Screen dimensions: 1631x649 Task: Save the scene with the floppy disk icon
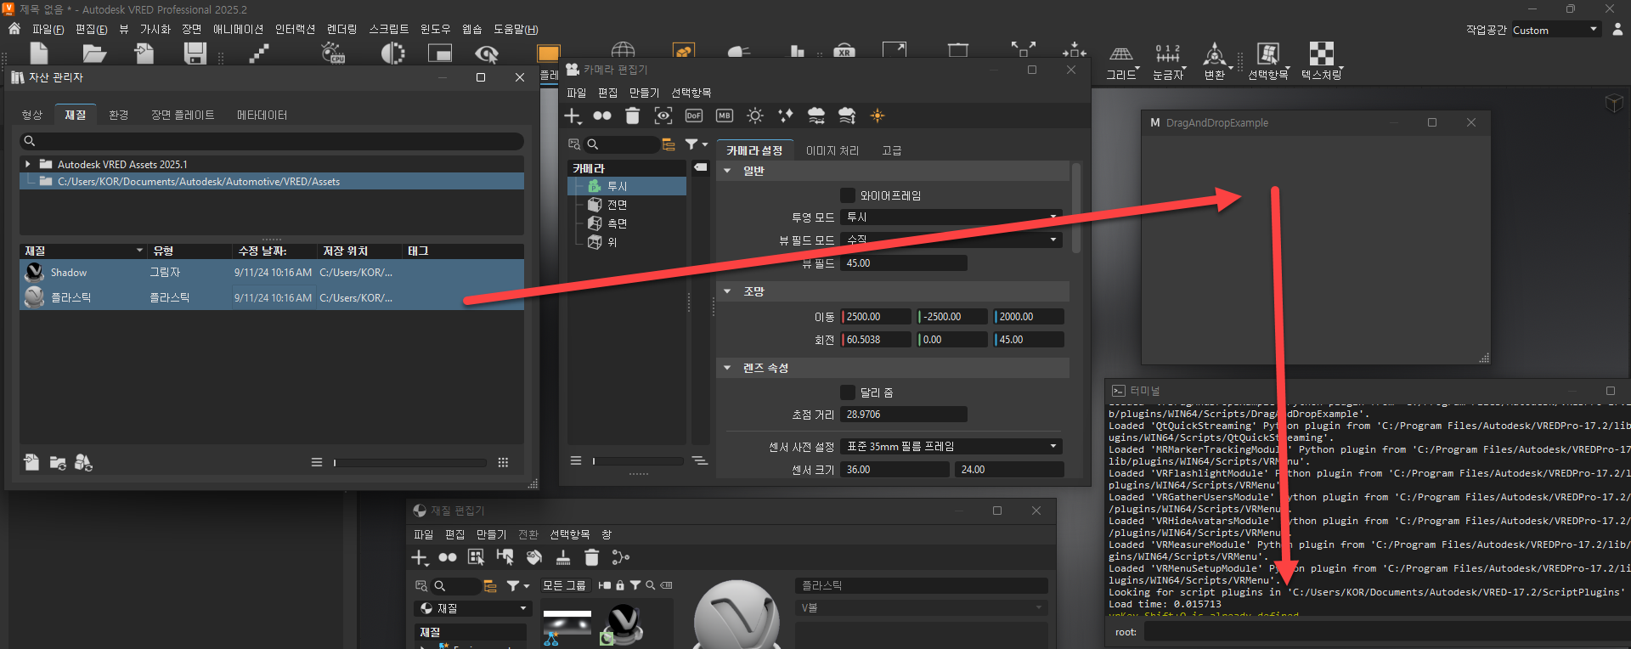pyautogui.click(x=195, y=54)
